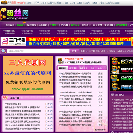Open the 分组设计 raccoon mascot banner
The height and width of the screenshot is (133, 133).
pos(122,78)
